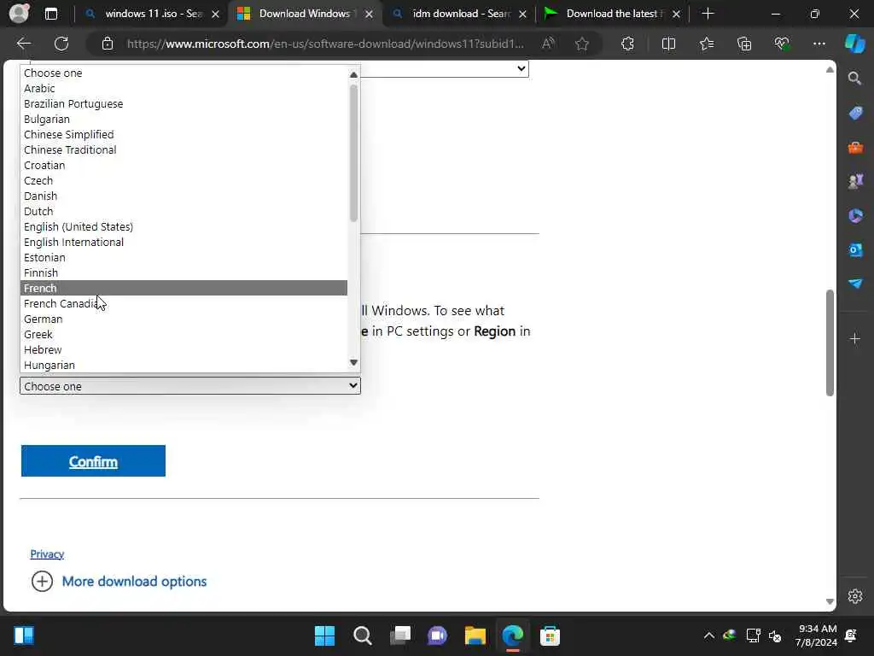
Task: Pick Hungarian language option
Action: pyautogui.click(x=184, y=365)
